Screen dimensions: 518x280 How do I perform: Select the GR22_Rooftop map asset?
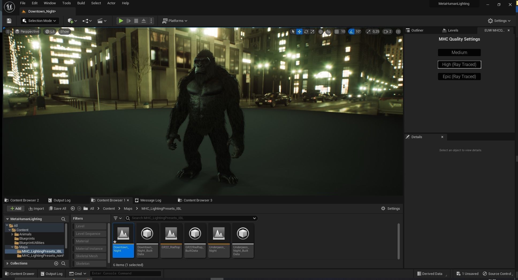171,240
